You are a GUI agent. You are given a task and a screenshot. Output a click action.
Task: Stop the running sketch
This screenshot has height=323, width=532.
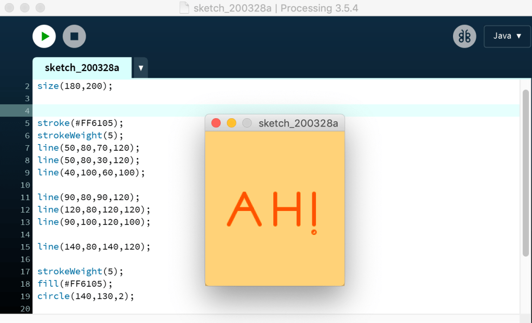tap(74, 36)
